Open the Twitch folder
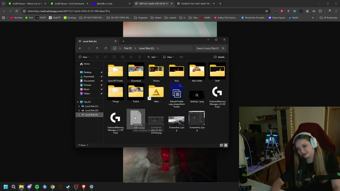This screenshot has height=191, width=340. [x=136, y=93]
